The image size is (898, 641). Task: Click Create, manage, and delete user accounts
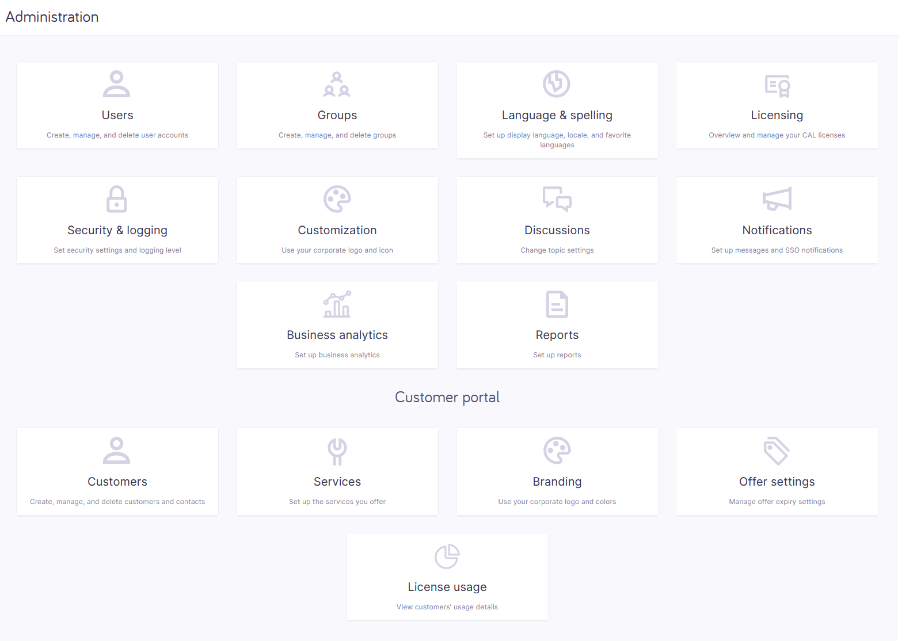pyautogui.click(x=117, y=135)
